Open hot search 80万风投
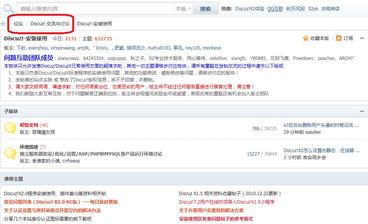Viewport: 368px width, 224px height. point(295,9)
